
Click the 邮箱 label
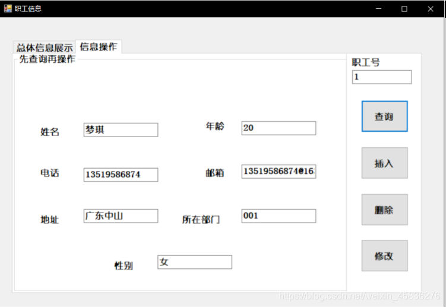[x=215, y=173]
